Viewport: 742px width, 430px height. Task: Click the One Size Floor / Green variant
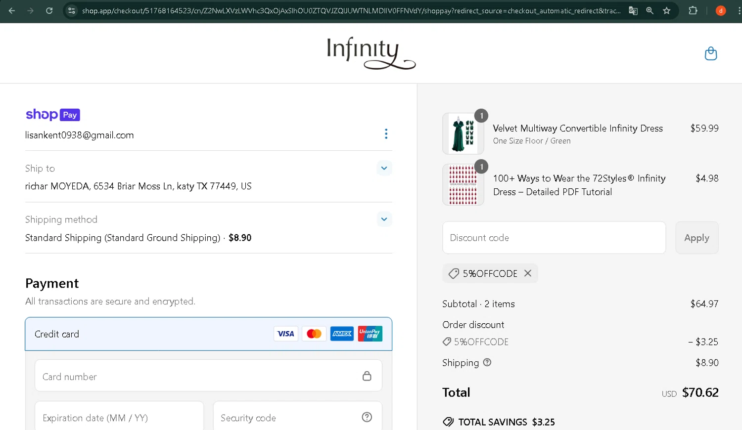pos(532,141)
